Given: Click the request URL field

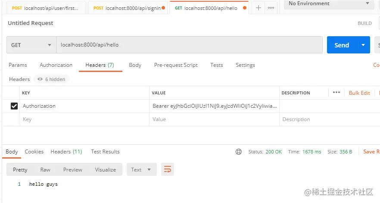Looking at the screenshot, I should pyautogui.click(x=189, y=45).
